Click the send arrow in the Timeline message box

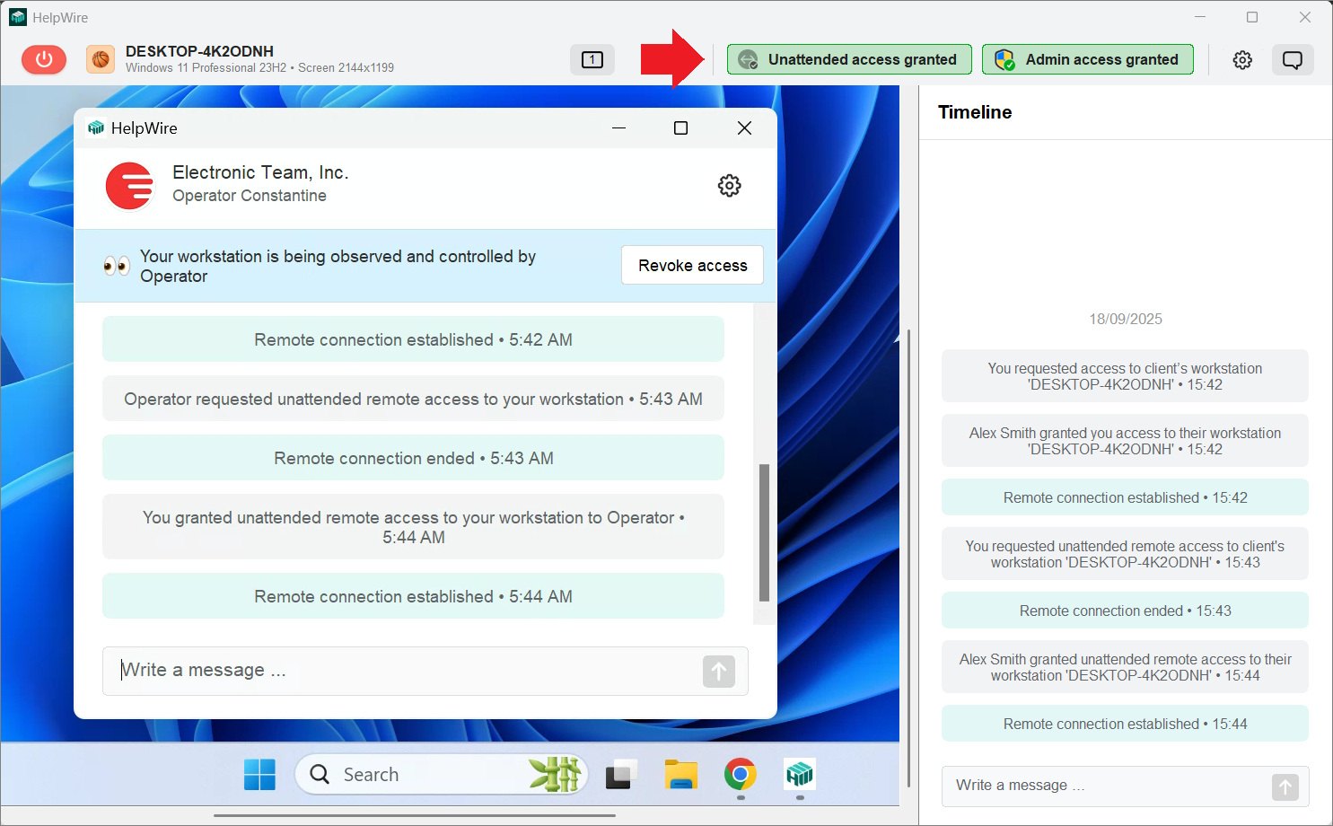pos(1284,786)
